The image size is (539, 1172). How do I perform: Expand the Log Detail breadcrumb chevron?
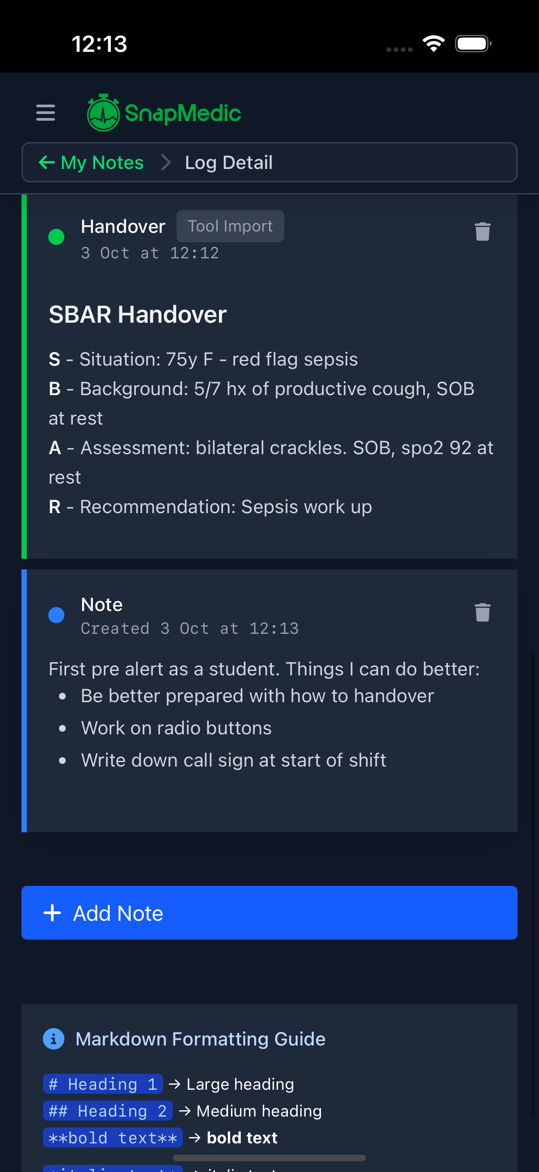point(165,162)
